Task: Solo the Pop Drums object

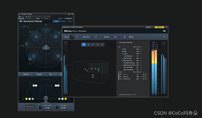Action: (146, 79)
